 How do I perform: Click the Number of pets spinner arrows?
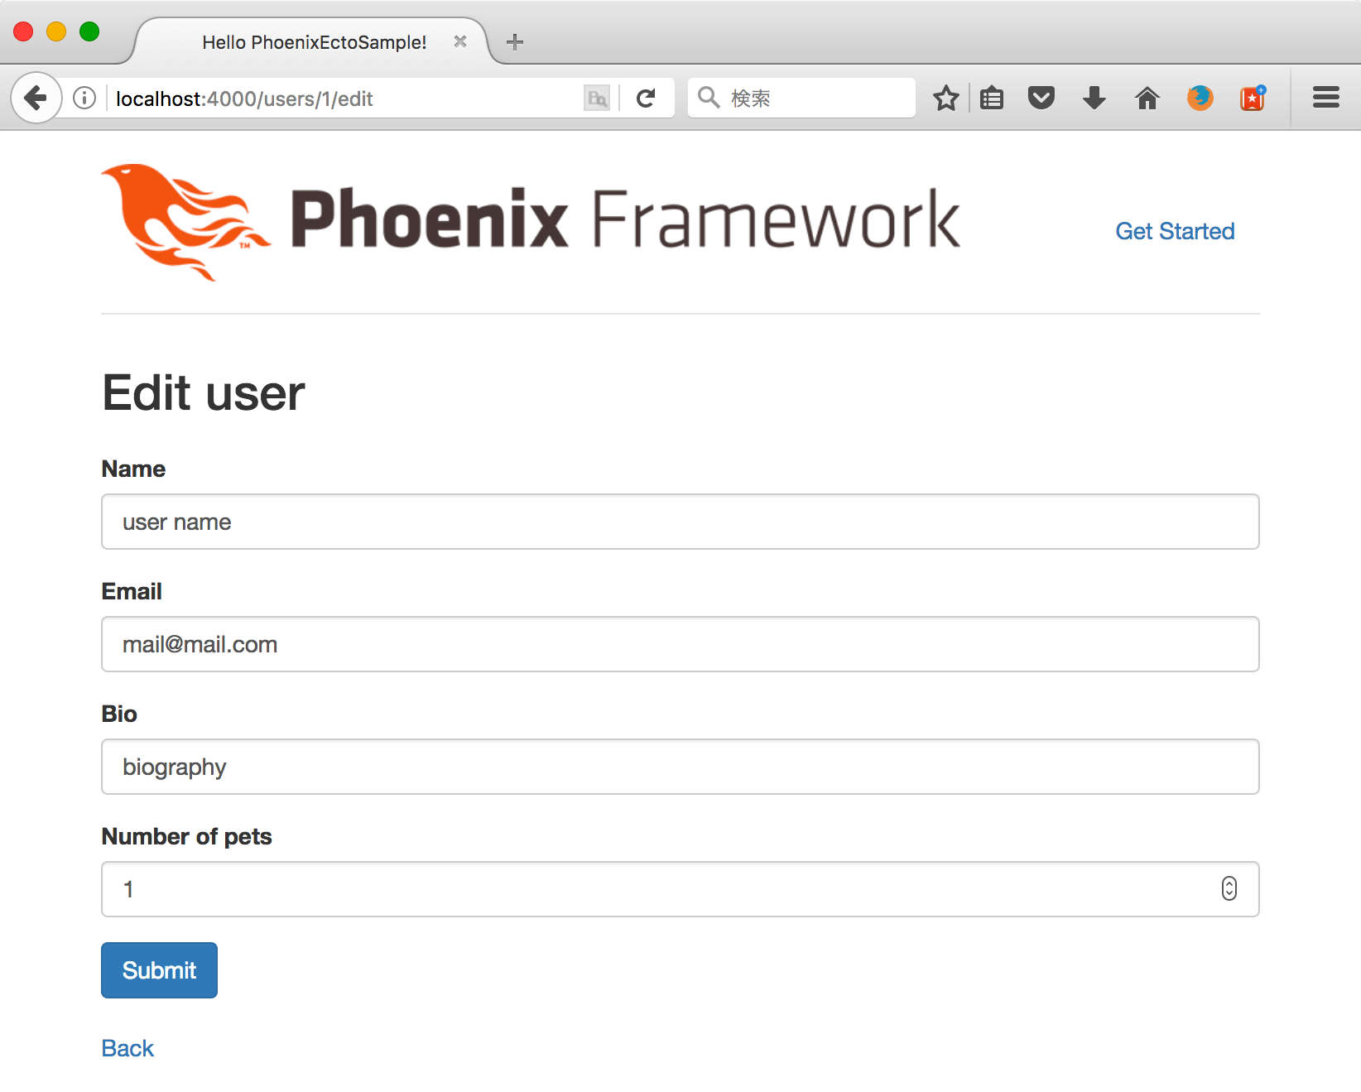1229,888
